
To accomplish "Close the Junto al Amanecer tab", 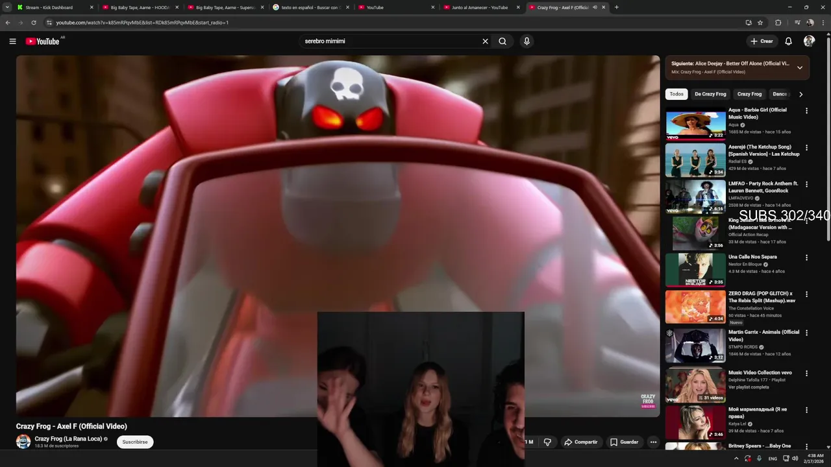I will [x=518, y=7].
